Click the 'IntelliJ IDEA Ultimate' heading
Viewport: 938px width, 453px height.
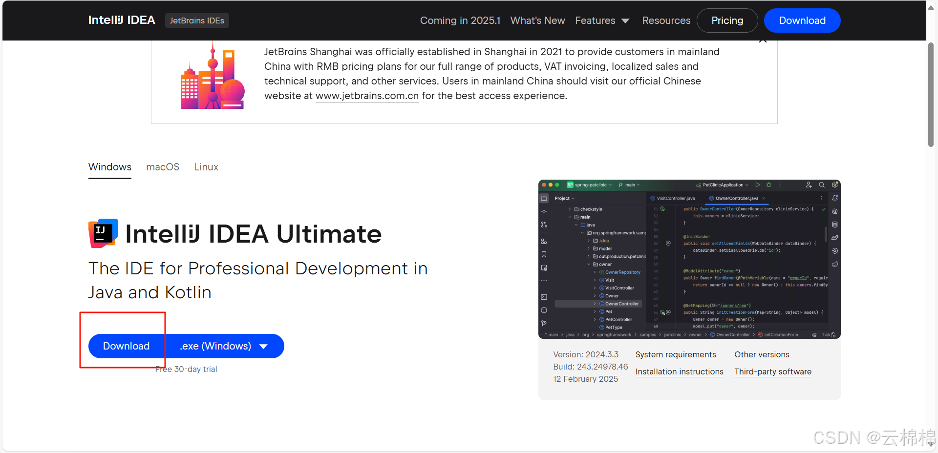(x=254, y=234)
